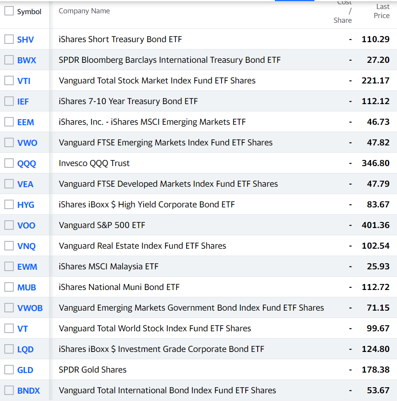The height and width of the screenshot is (401, 397).
Task: Select the VT row checkbox
Action: (9, 328)
